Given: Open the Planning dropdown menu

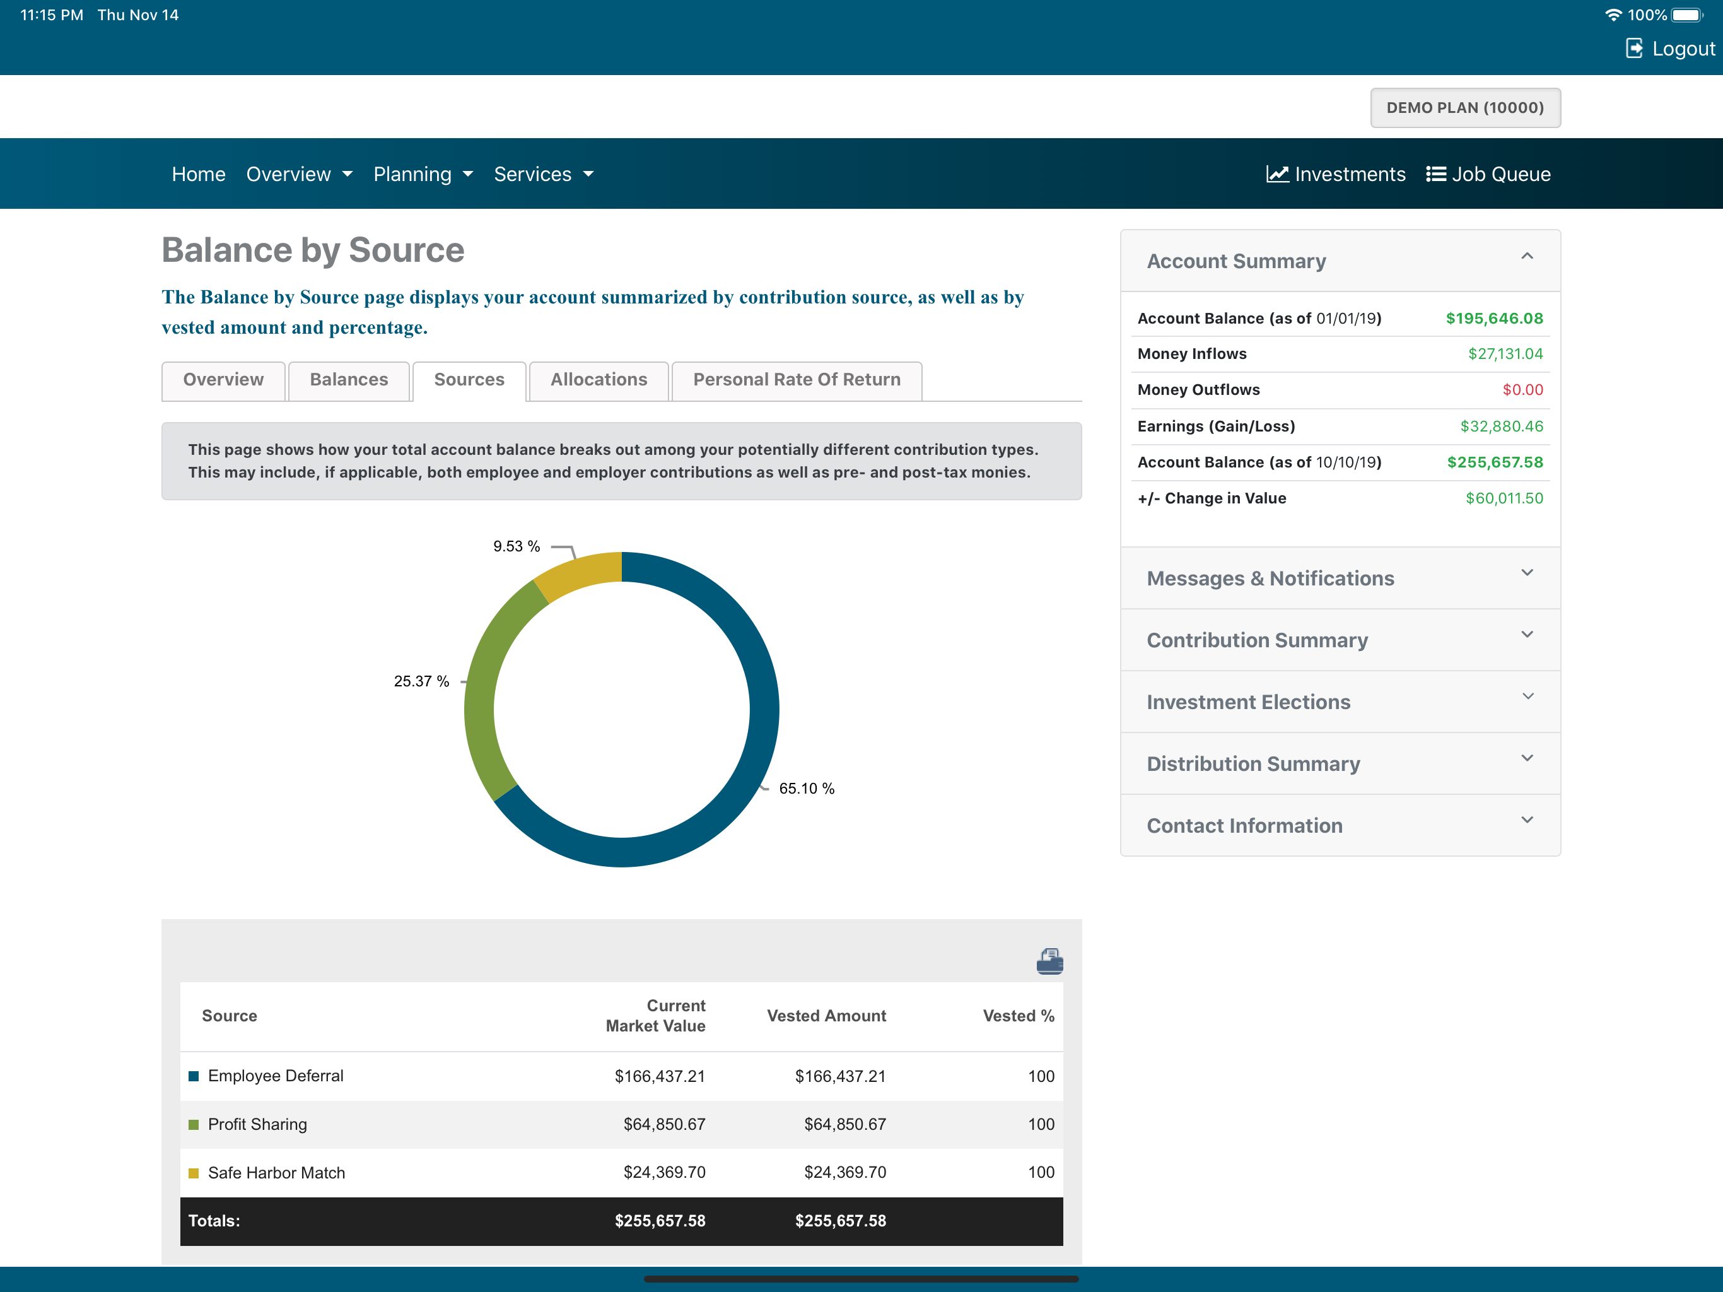Looking at the screenshot, I should [423, 173].
